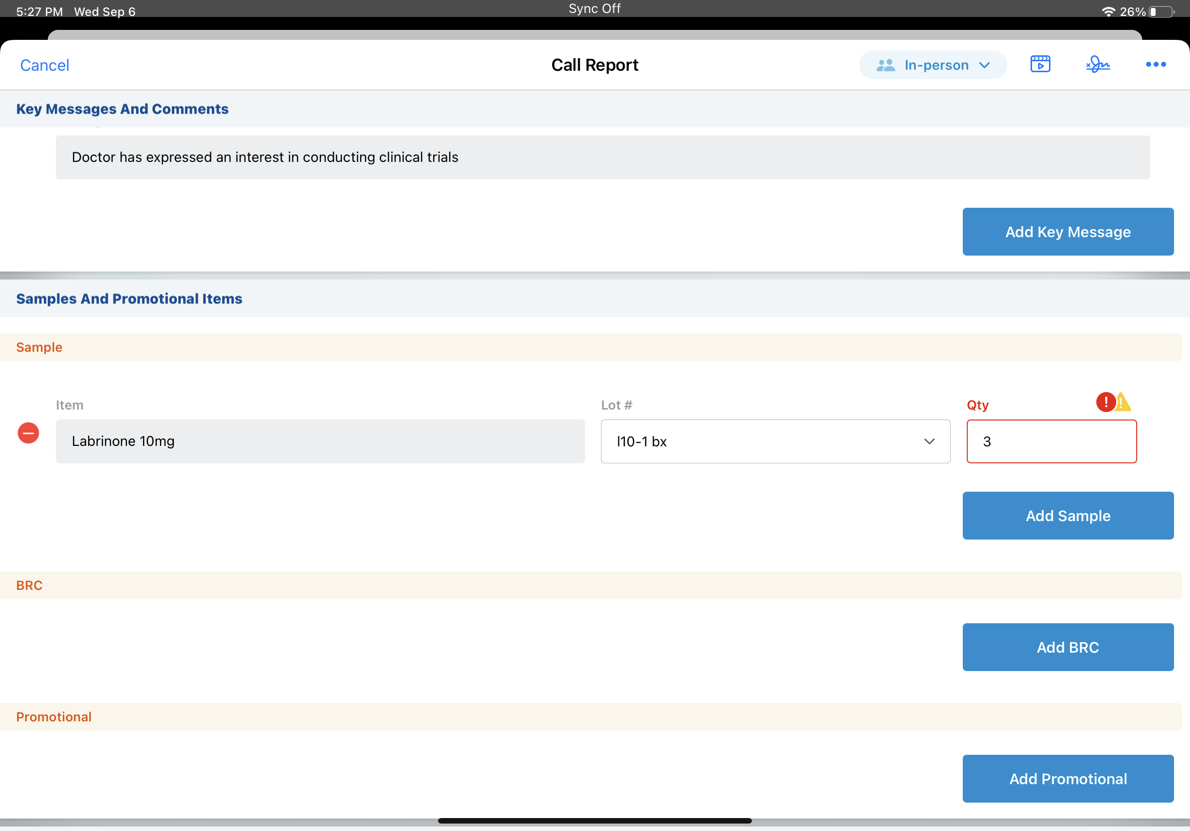Open the media presentation icon in header
Image resolution: width=1190 pixels, height=831 pixels.
click(x=1040, y=64)
